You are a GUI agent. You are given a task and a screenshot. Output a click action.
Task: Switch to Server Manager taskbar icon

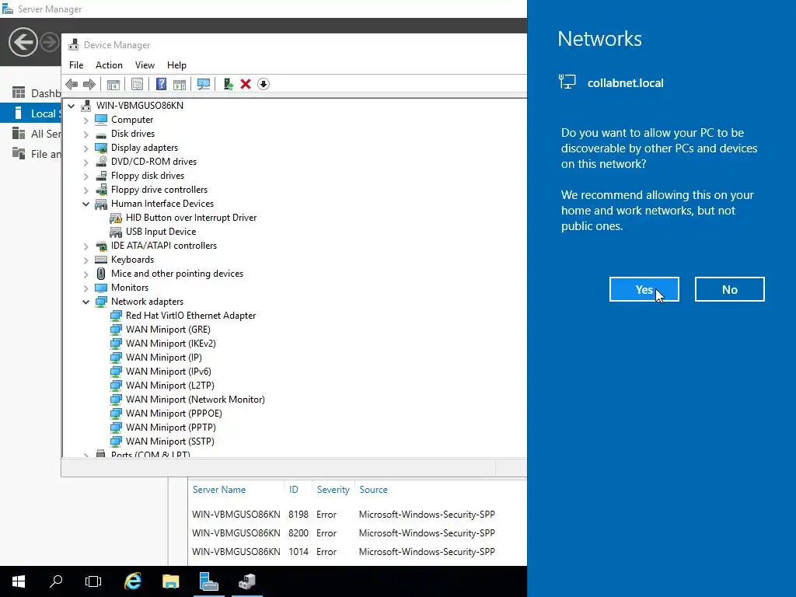(208, 581)
